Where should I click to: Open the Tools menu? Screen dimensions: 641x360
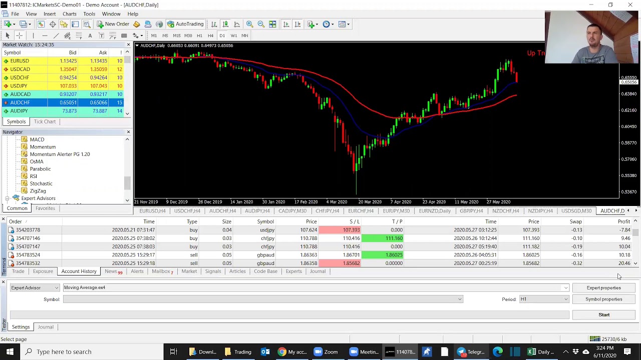tap(89, 14)
